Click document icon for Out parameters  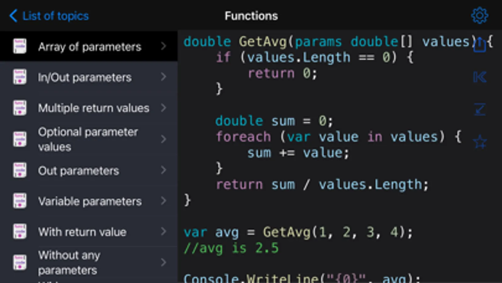pos(19,170)
